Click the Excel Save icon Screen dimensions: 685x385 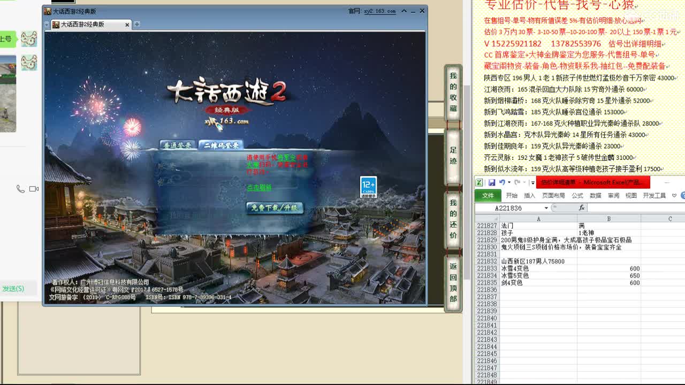(492, 182)
